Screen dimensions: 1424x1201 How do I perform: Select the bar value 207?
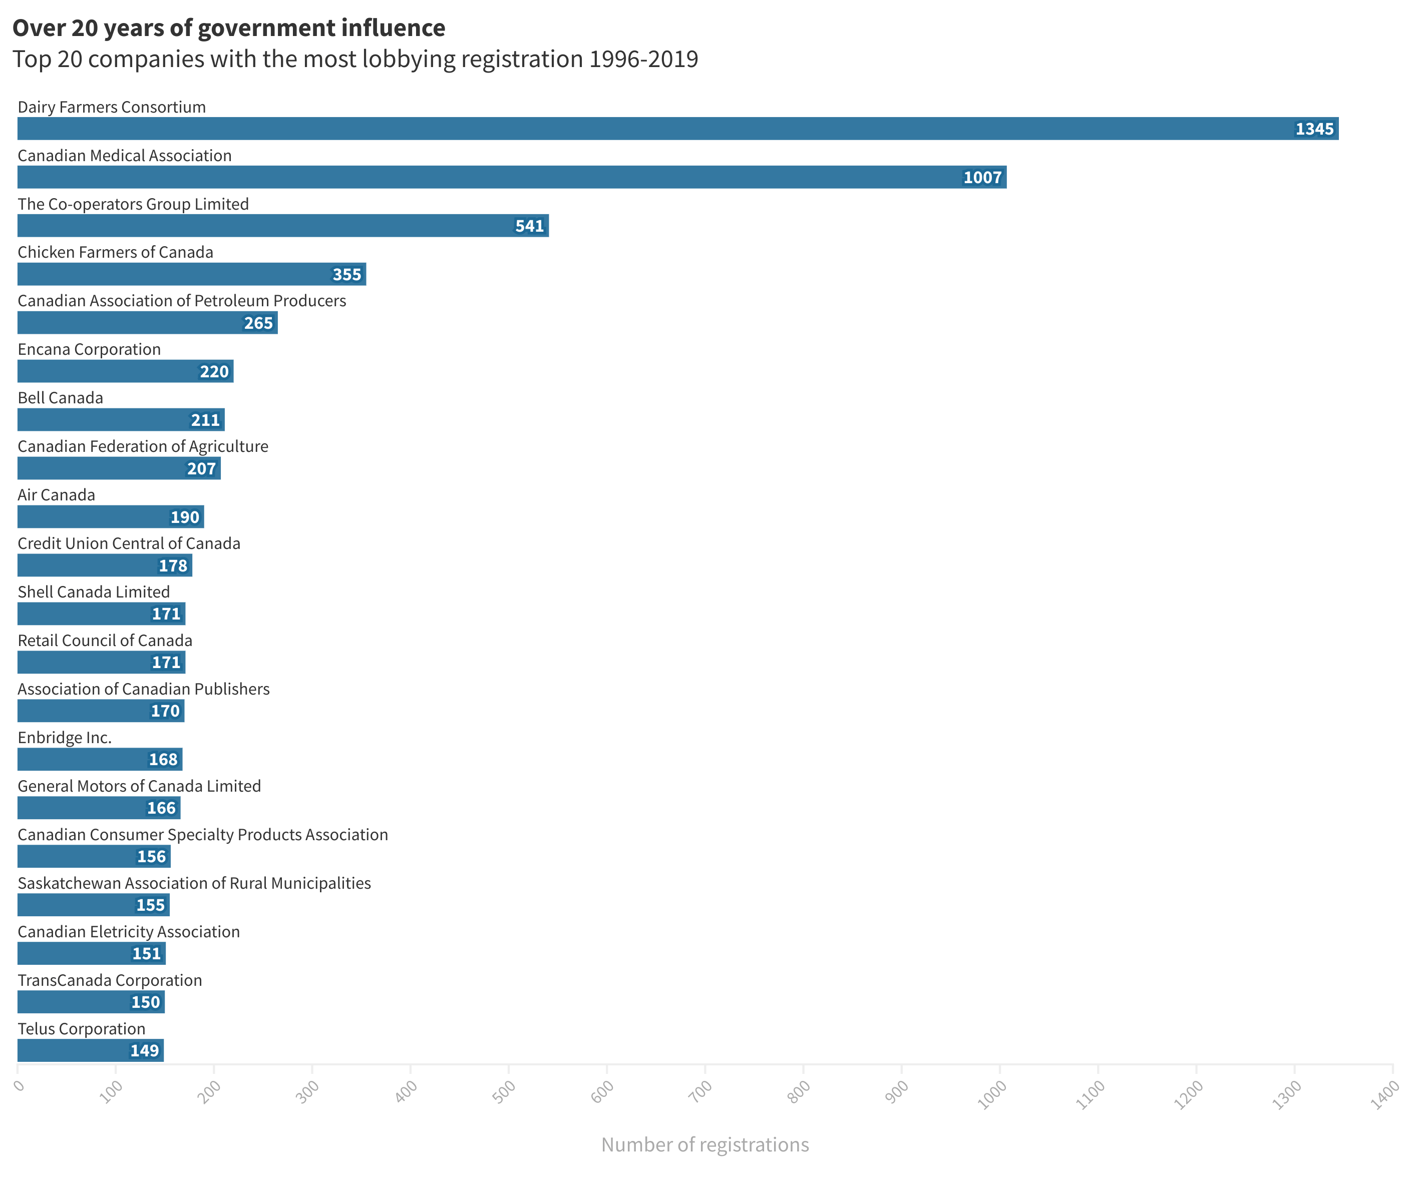click(x=201, y=468)
